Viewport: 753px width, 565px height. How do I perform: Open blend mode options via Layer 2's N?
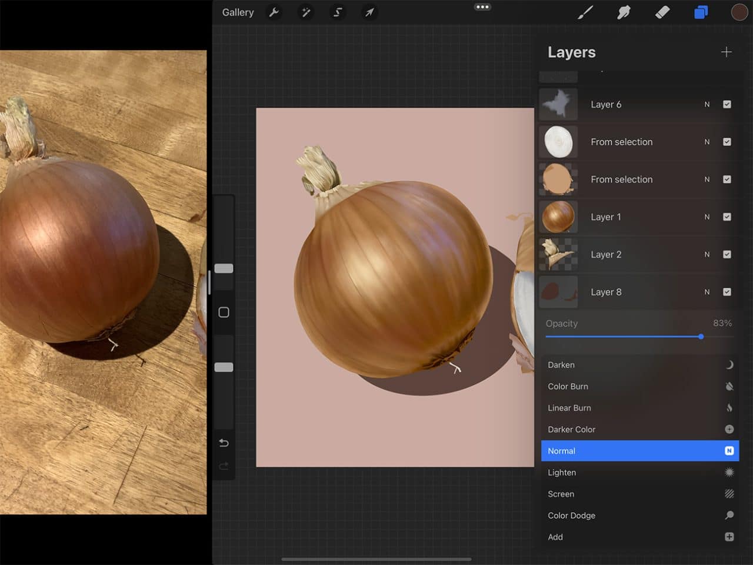coord(707,254)
